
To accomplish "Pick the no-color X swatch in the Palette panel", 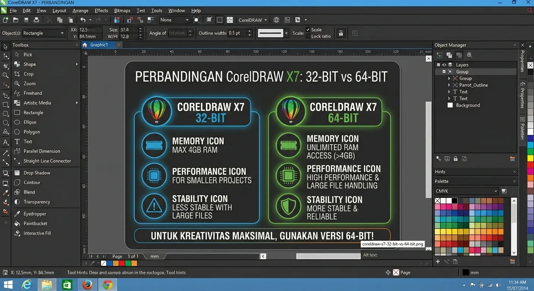I will tap(438, 201).
